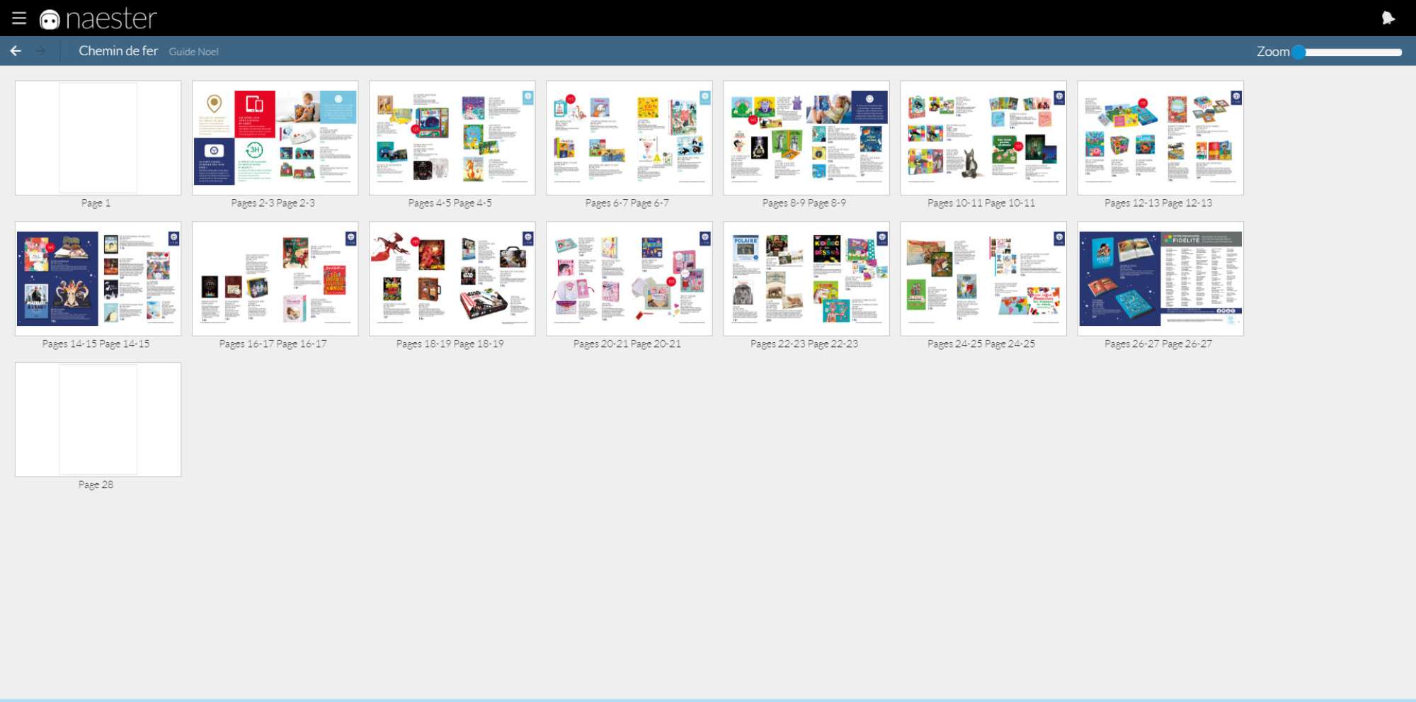Screen dimensions: 1416x702
Task: Click the badge icon on Pages 4-5 thumbnail
Action: pyautogui.click(x=527, y=97)
